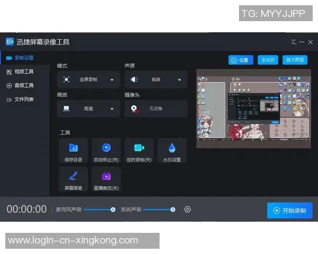
Task: Select the 屏幕画笔 screen brush tool
Action: (74, 179)
